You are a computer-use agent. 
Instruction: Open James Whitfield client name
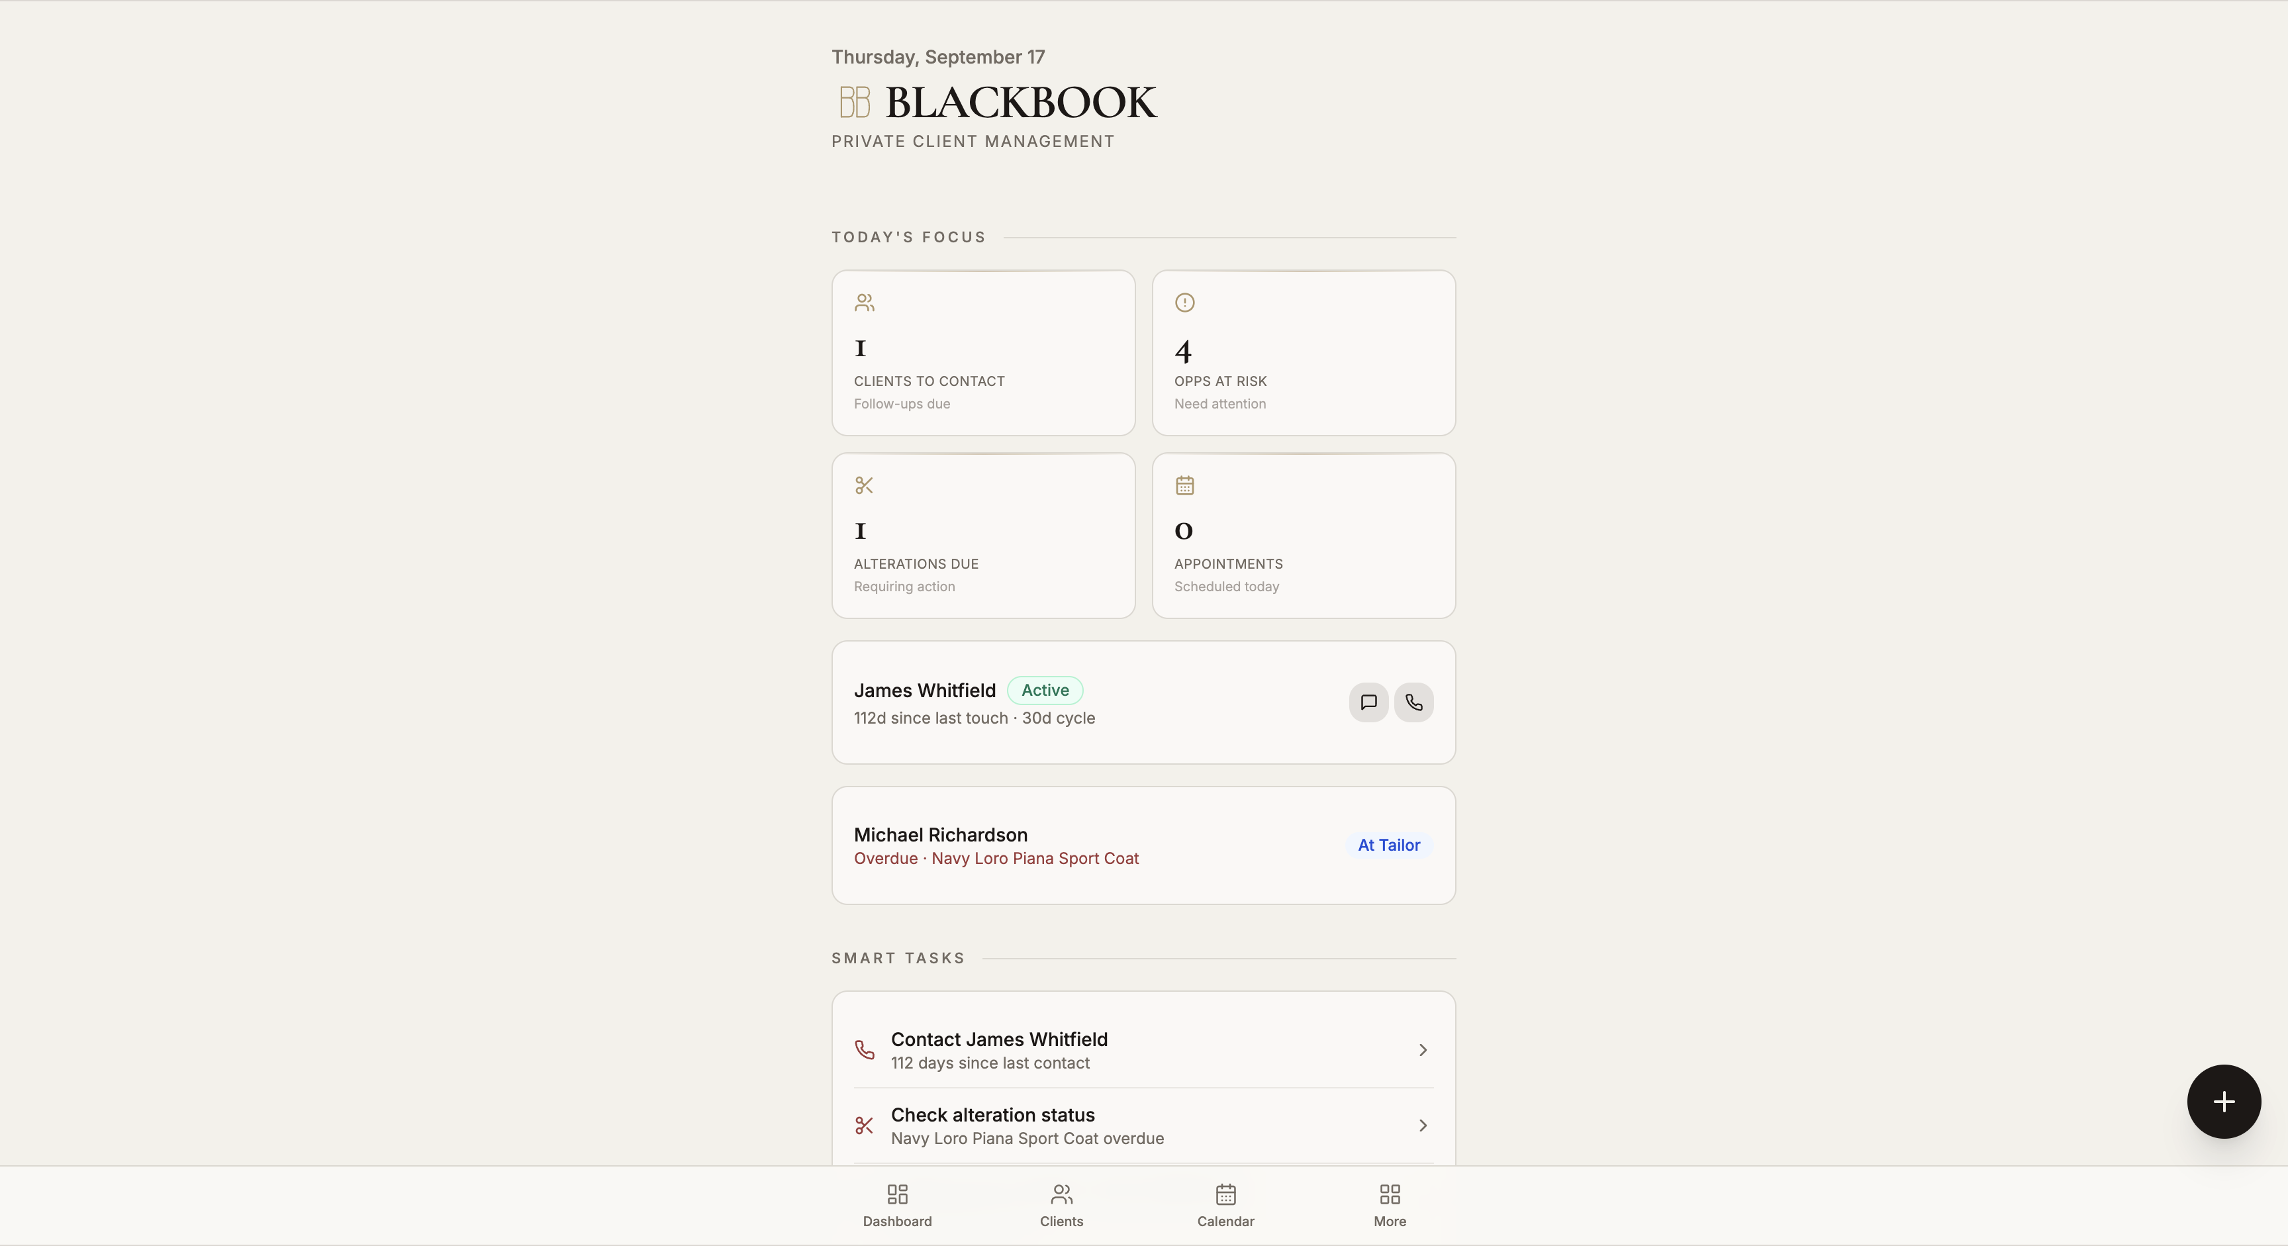(x=924, y=691)
